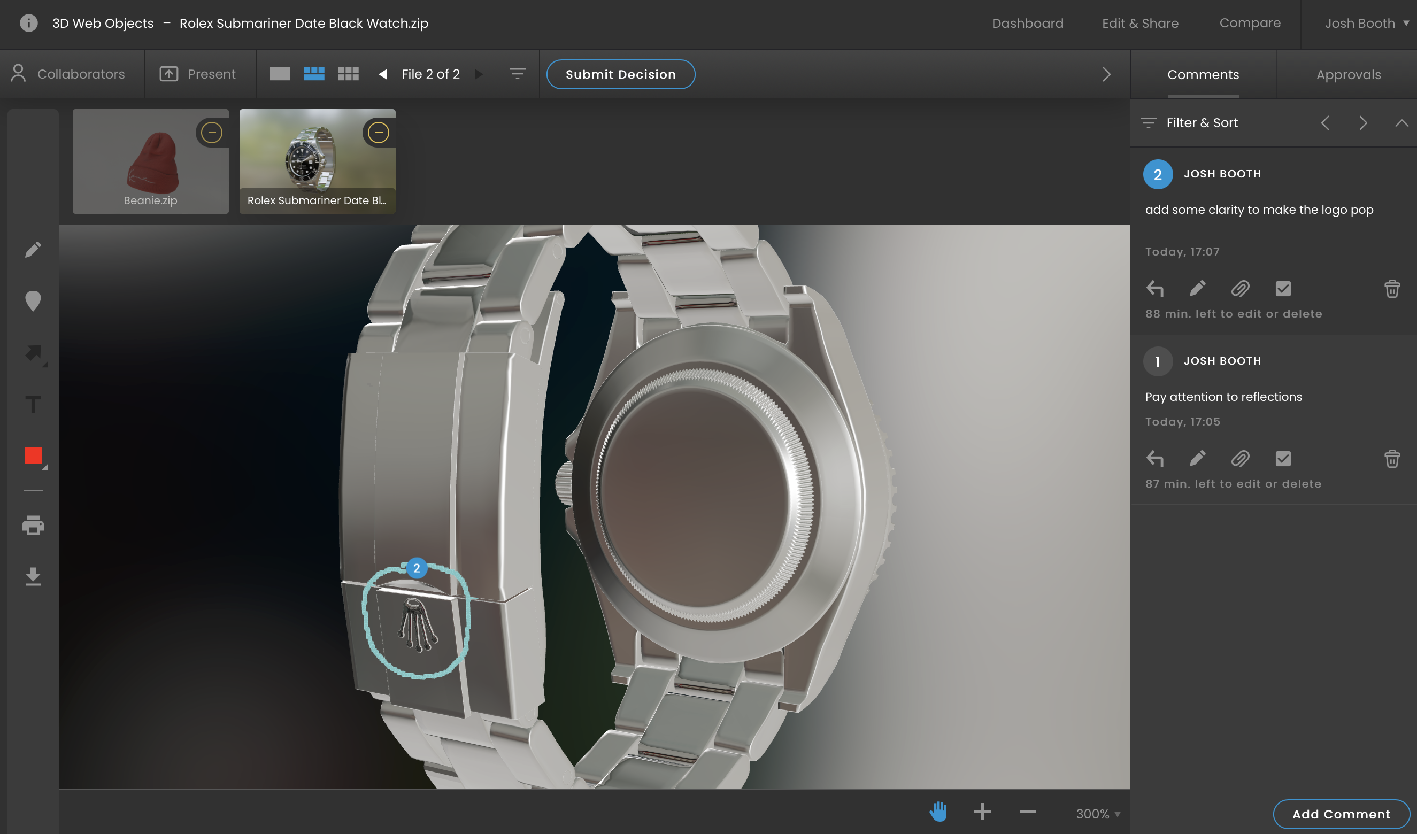Toggle status circle on Beanie.zip thumbnail
The width and height of the screenshot is (1417, 834).
tap(211, 133)
